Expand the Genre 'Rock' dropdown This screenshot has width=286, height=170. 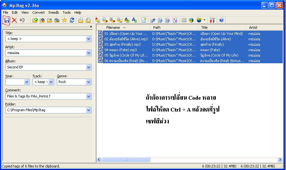click(88, 82)
